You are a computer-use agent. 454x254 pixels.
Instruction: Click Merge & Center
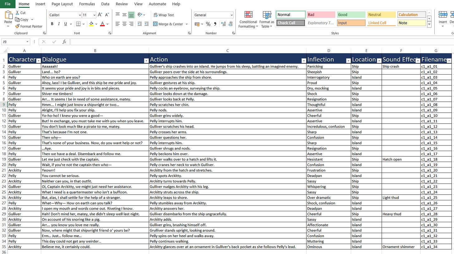[x=168, y=24]
